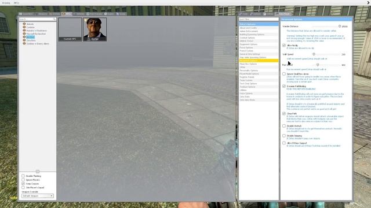Click the search magnifier icon
This screenshot has height=208, width=371.
click(54, 19)
